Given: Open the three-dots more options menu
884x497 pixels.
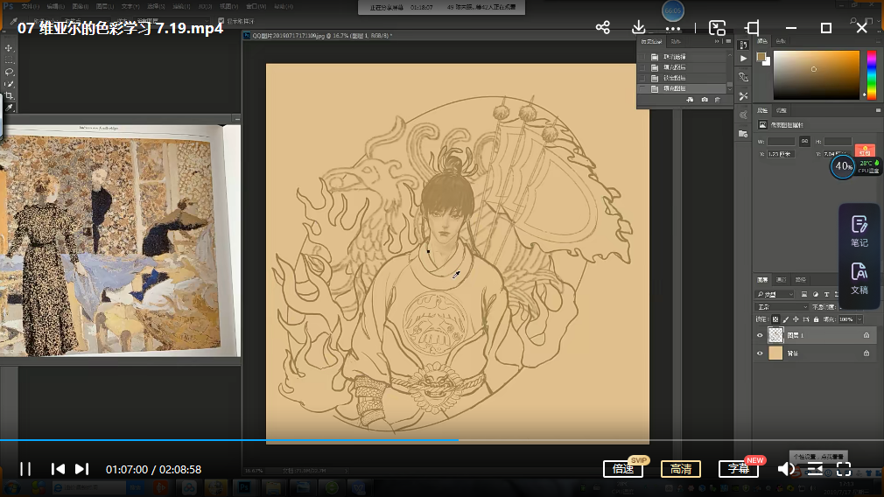Looking at the screenshot, I should pyautogui.click(x=672, y=28).
